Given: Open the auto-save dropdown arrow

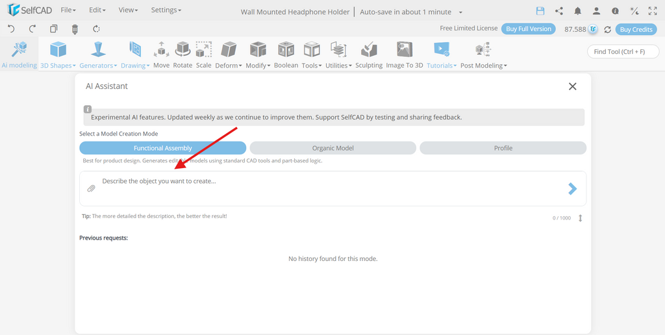Looking at the screenshot, I should coord(460,12).
